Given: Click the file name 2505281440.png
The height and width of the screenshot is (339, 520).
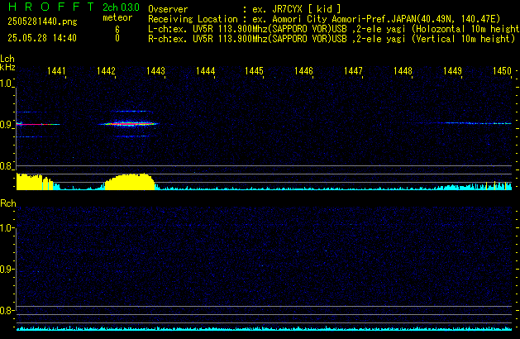Looking at the screenshot, I should click(42, 21).
